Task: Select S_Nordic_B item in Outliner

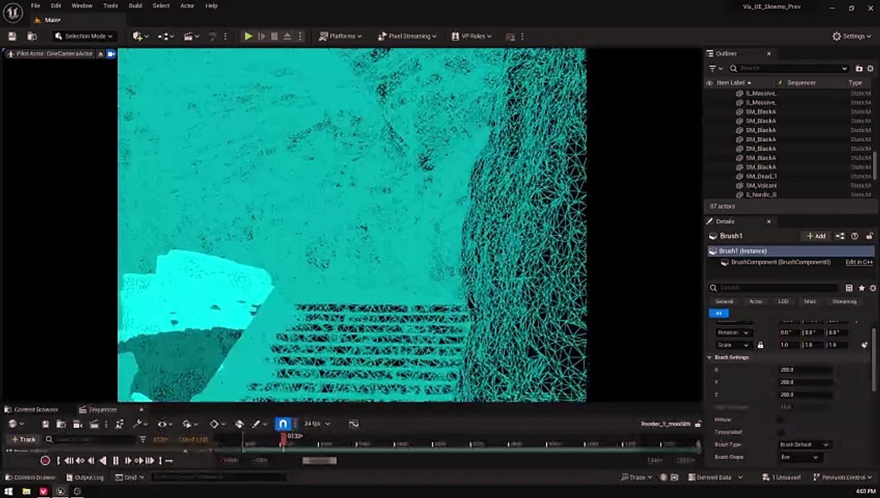Action: [761, 194]
